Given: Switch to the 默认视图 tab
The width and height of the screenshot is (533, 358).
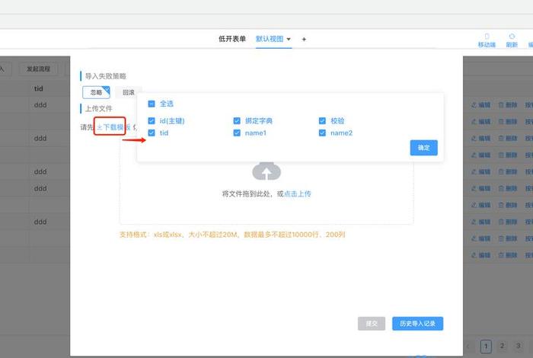Looking at the screenshot, I should tap(270, 39).
